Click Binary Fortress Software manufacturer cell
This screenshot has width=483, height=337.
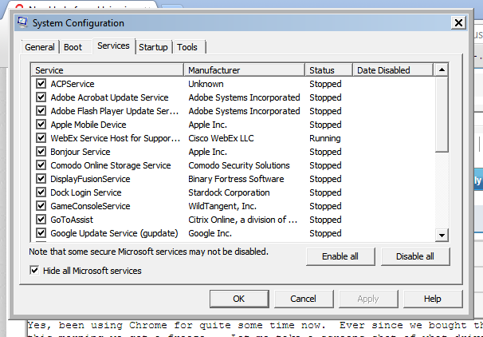tap(236, 179)
